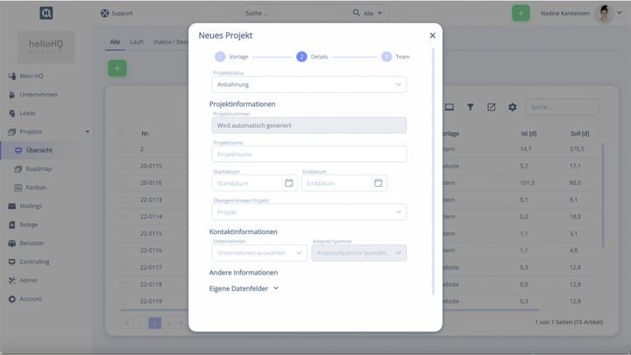Screen dimensions: 631x355
Task: Open the Startdatum calendar picker icon
Action: coord(289,183)
